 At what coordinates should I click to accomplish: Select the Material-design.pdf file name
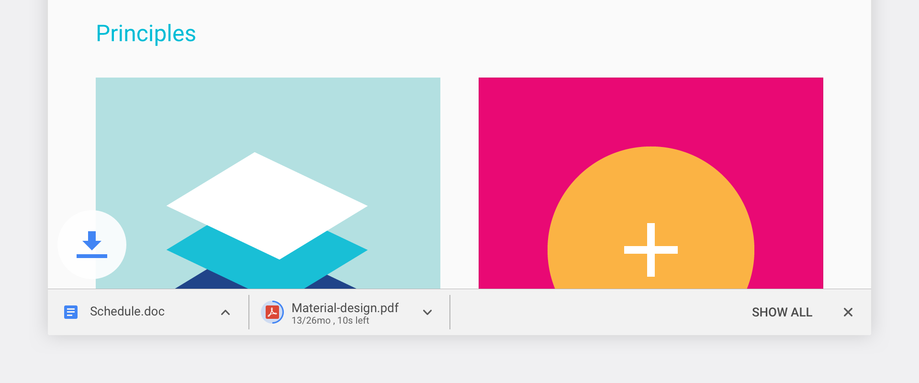(345, 308)
